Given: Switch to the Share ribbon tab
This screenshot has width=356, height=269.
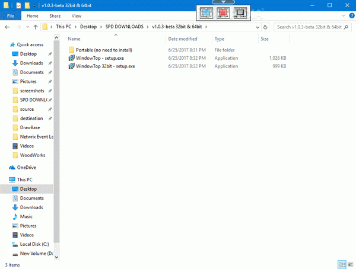Looking at the screenshot, I should point(55,16).
